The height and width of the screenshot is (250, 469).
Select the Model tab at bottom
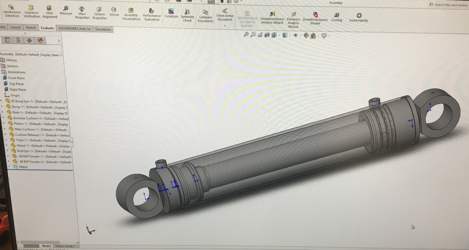coord(46,246)
